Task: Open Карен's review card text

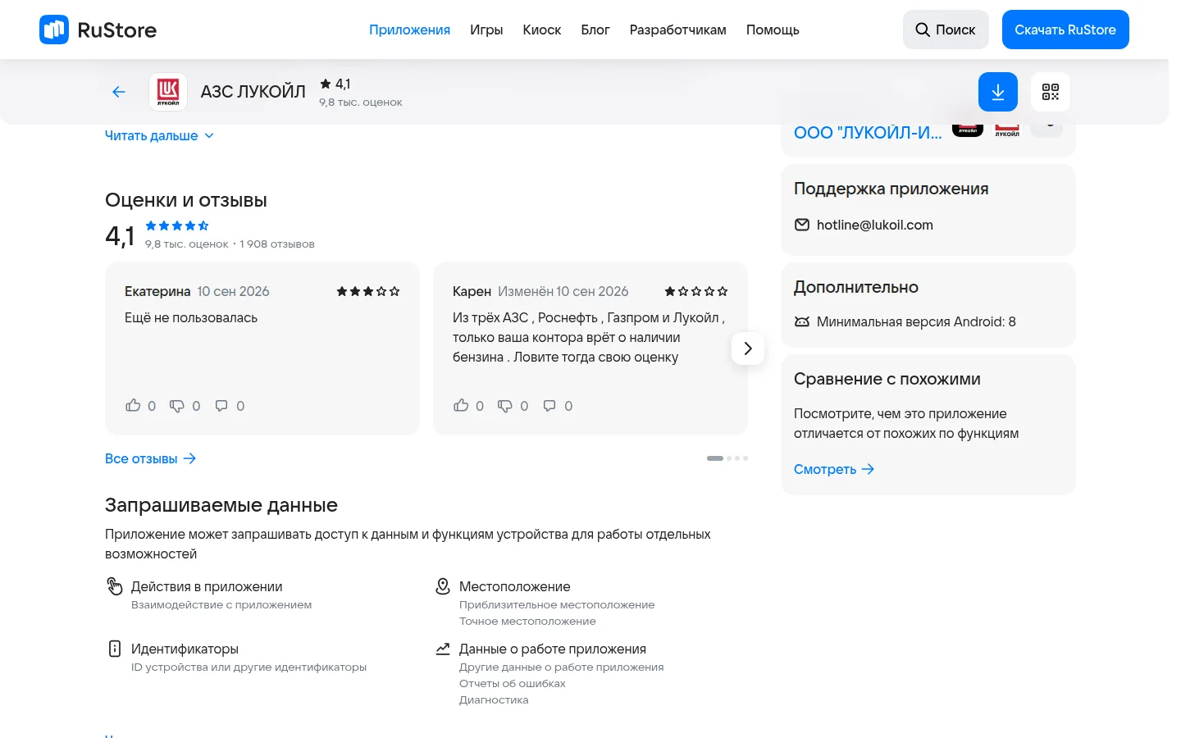Action: click(x=589, y=337)
